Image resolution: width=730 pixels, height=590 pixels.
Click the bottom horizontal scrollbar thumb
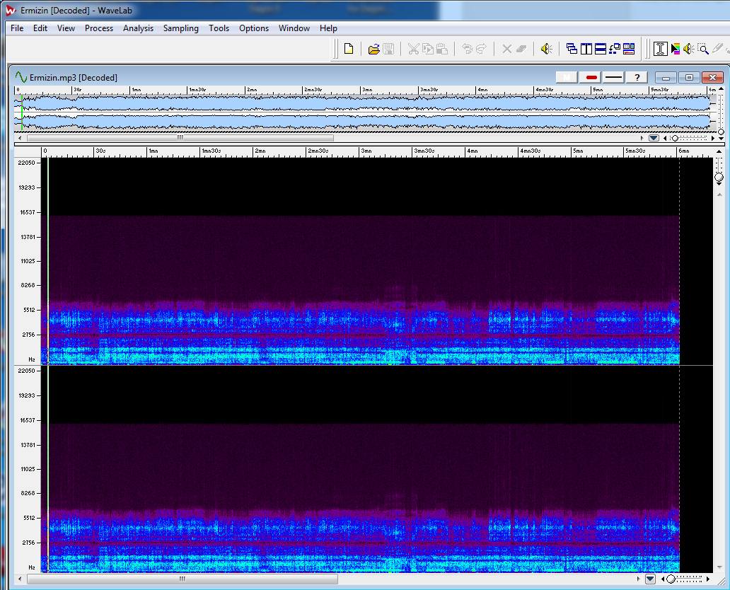(x=182, y=579)
